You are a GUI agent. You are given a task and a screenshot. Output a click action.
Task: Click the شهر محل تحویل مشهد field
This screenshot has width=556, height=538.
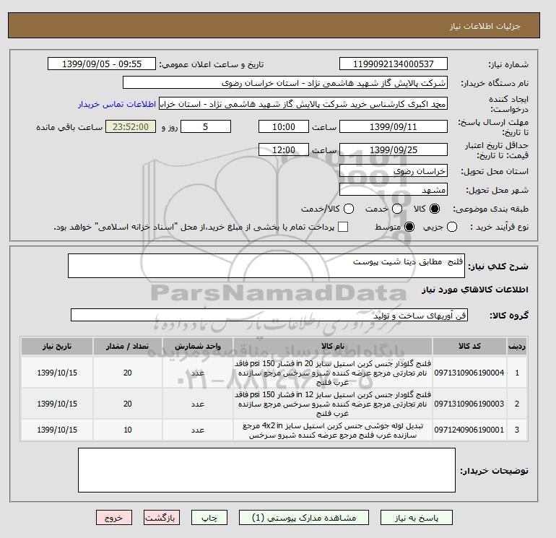(x=394, y=190)
